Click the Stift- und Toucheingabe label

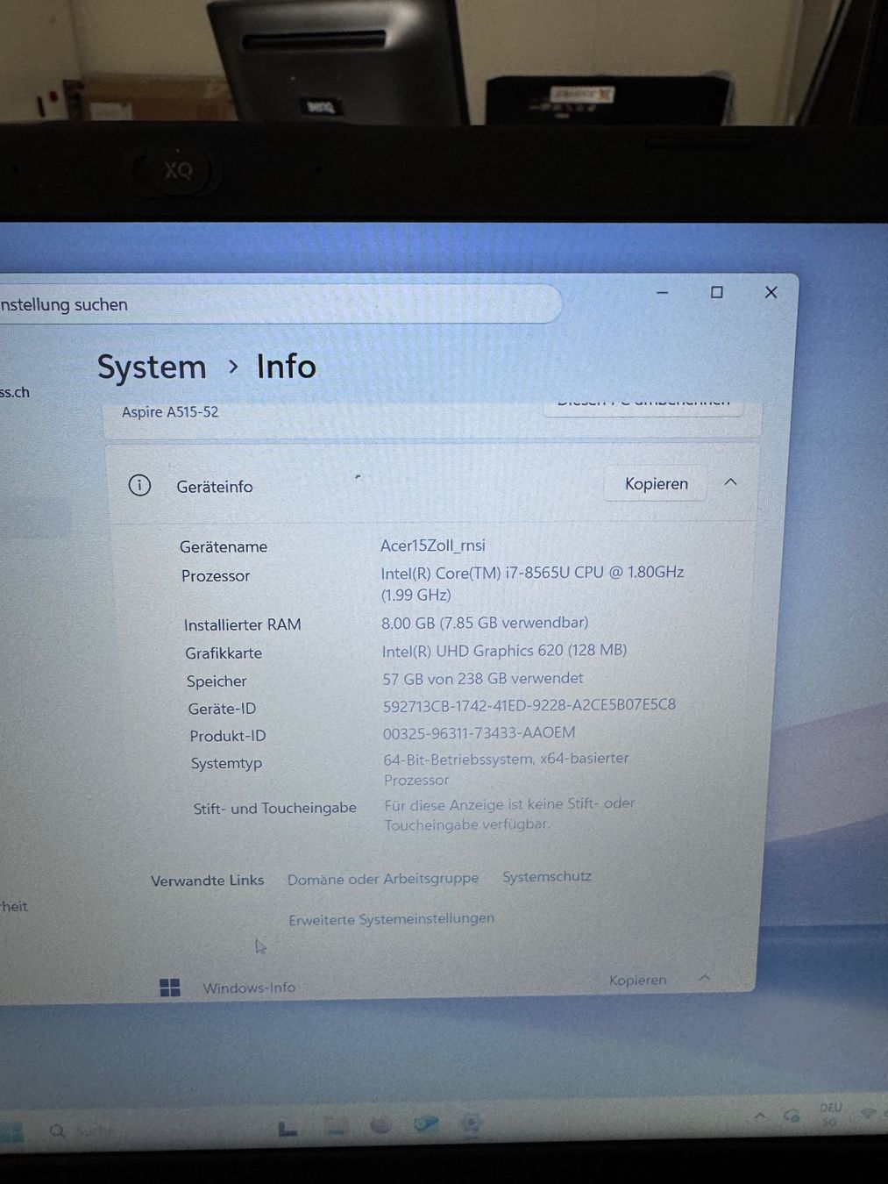pos(274,808)
